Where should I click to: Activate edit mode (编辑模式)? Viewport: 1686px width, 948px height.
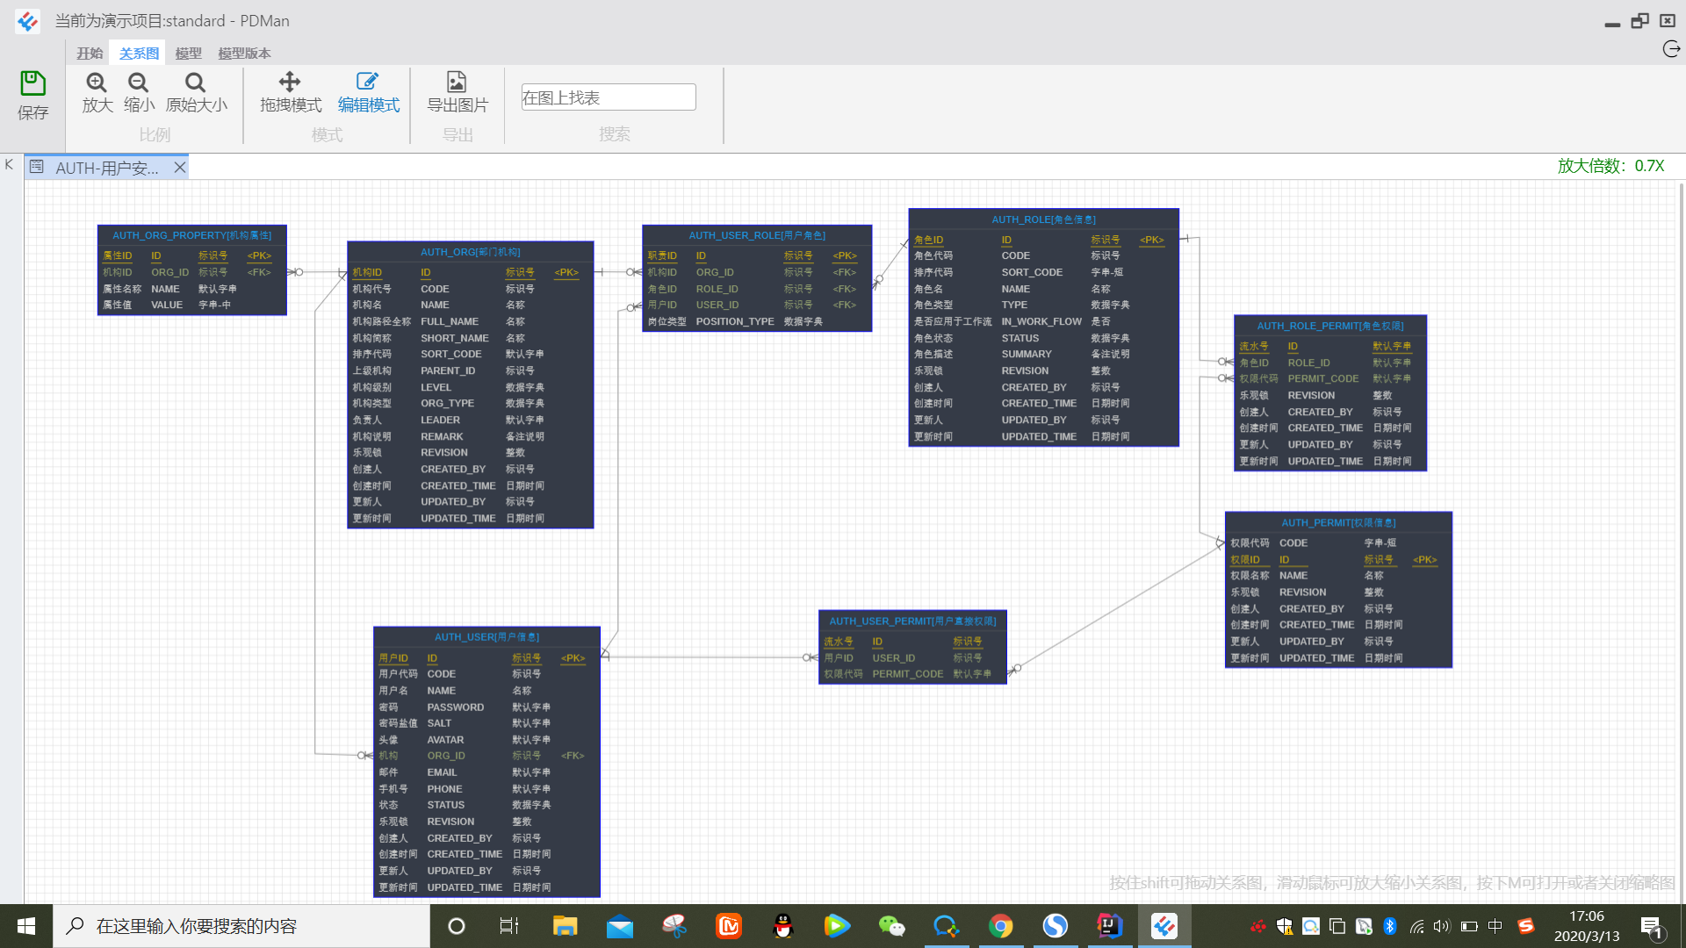point(369,92)
